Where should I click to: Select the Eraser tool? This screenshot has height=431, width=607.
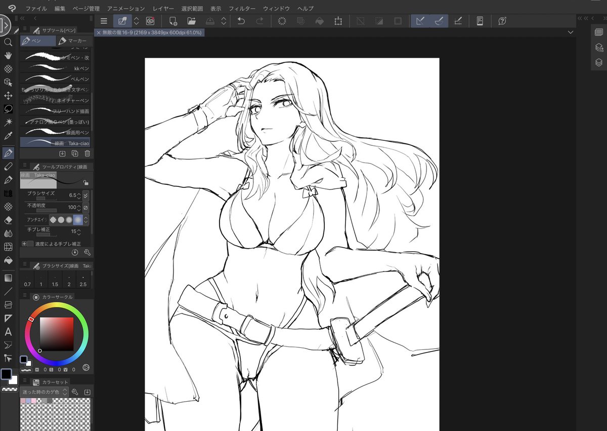tap(8, 220)
